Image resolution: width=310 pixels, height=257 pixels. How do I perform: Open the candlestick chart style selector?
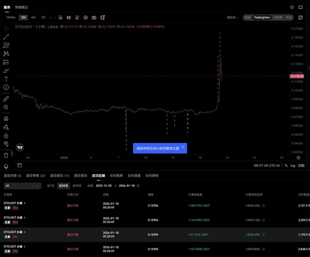[x=68, y=18]
